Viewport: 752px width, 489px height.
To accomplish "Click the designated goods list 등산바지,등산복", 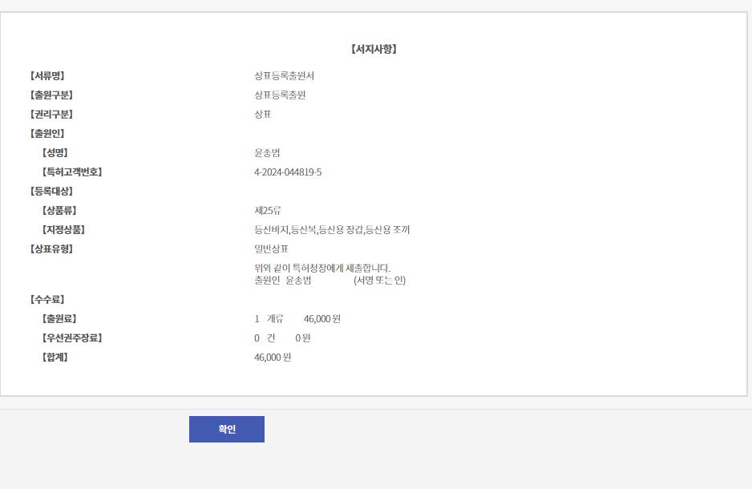I will (x=332, y=229).
